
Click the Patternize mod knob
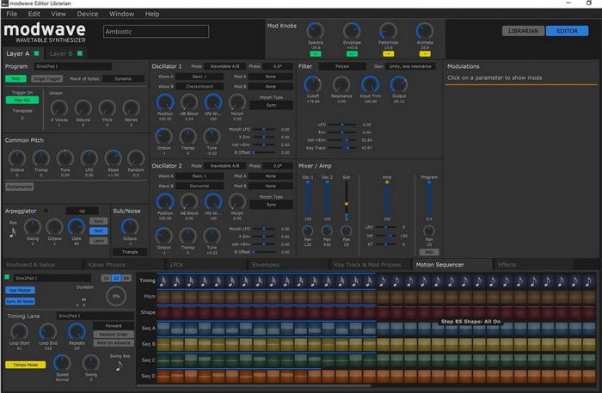point(388,31)
